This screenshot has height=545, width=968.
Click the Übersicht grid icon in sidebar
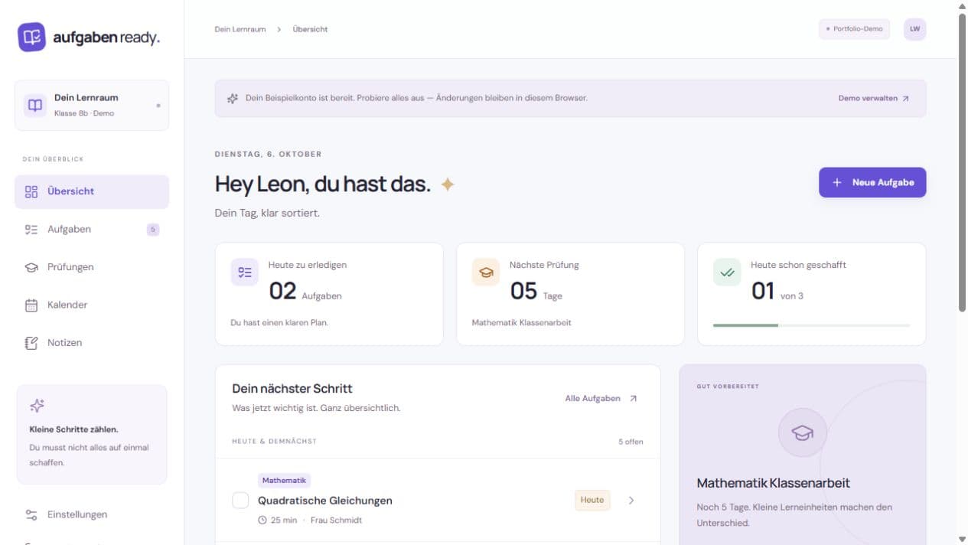[x=31, y=191]
